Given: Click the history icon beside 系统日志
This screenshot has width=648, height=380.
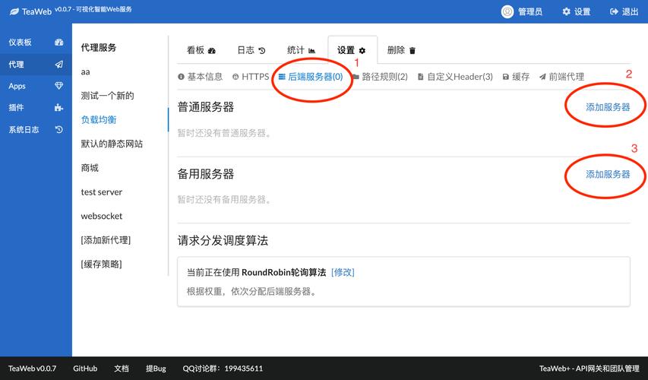Looking at the screenshot, I should coord(58,129).
